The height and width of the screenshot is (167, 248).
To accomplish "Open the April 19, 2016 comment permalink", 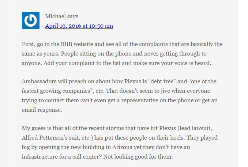I will [x=79, y=26].
